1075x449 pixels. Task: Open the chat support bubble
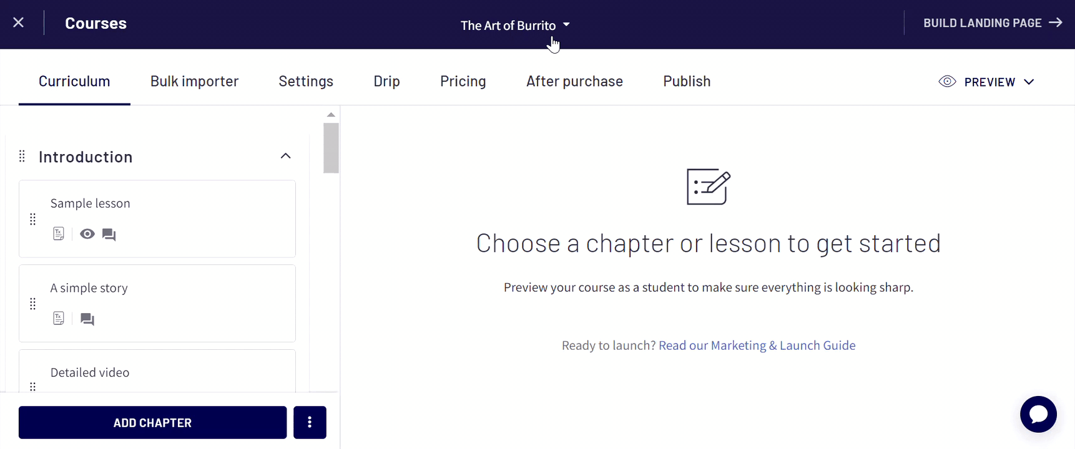point(1038,414)
